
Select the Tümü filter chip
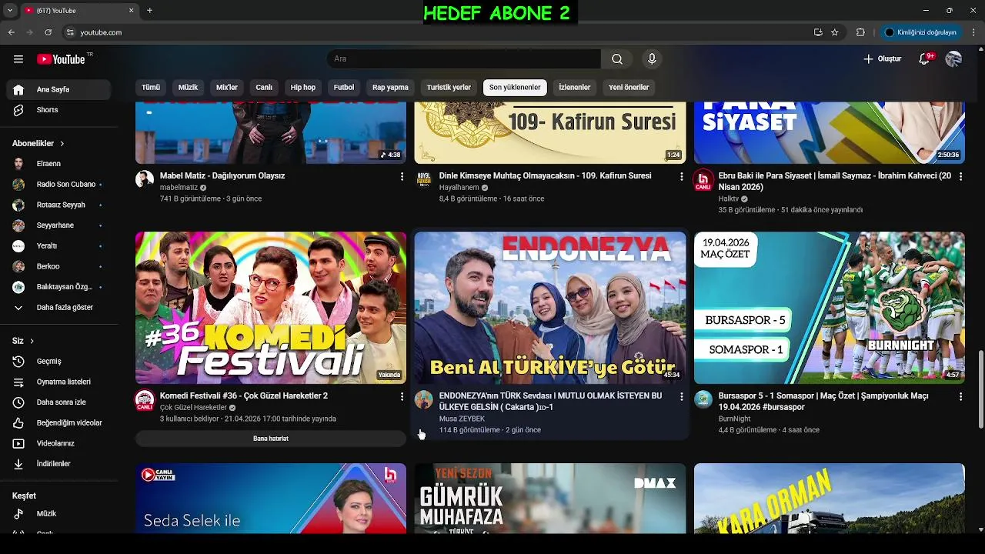click(151, 88)
